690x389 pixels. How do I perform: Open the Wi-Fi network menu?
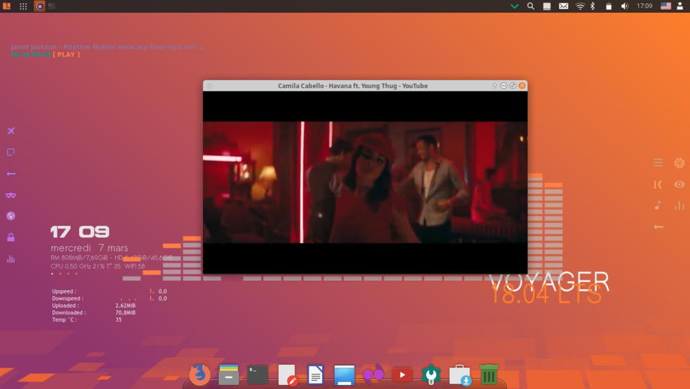580,6
